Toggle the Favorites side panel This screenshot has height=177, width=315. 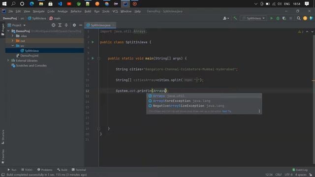(x=3, y=156)
